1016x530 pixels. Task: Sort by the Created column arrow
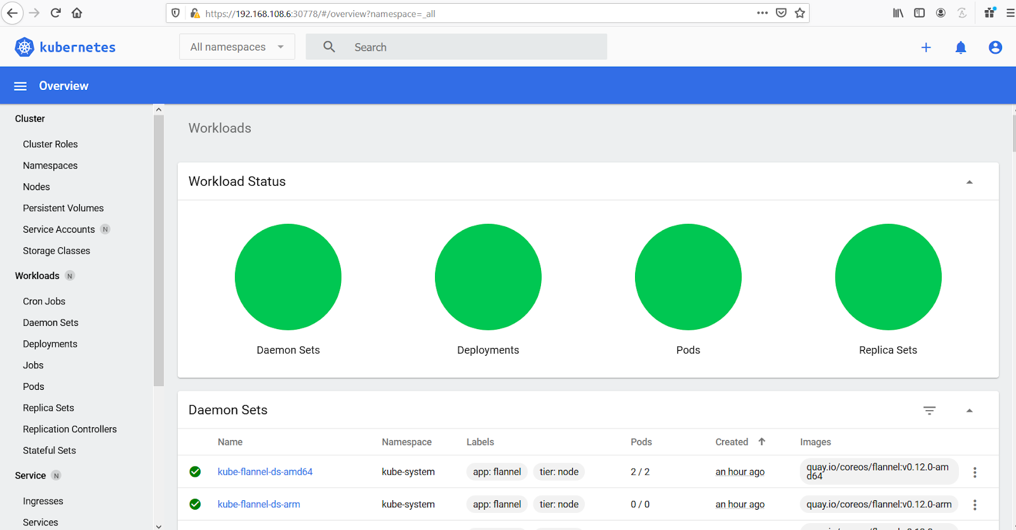click(761, 442)
